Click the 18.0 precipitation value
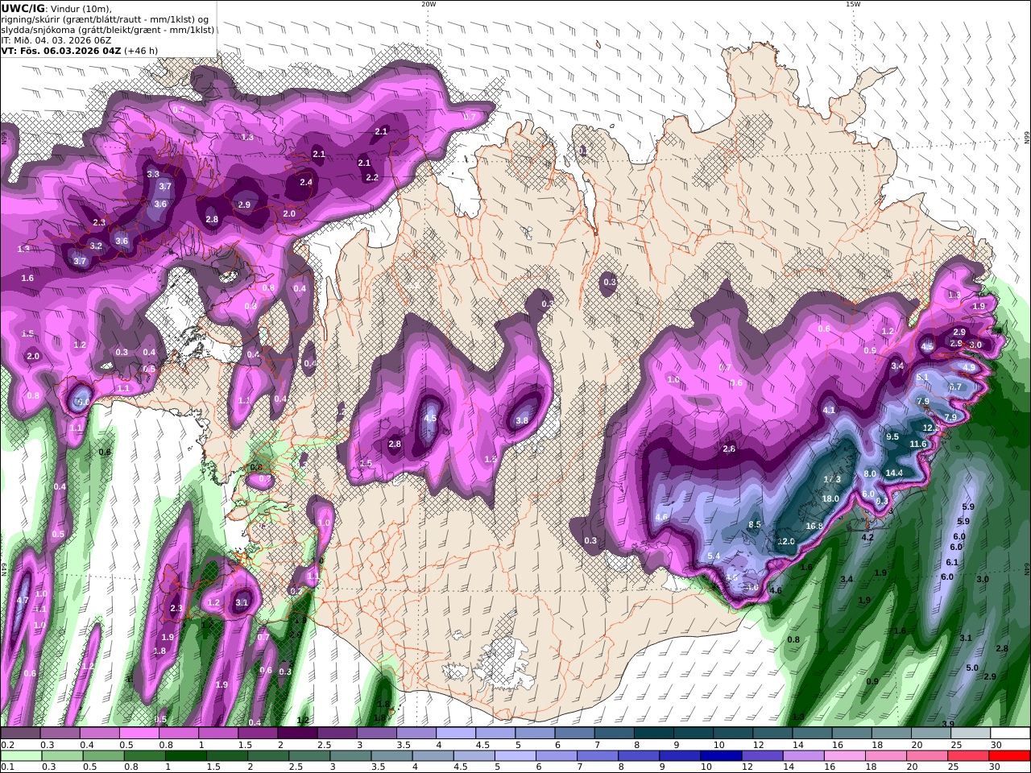 [830, 498]
